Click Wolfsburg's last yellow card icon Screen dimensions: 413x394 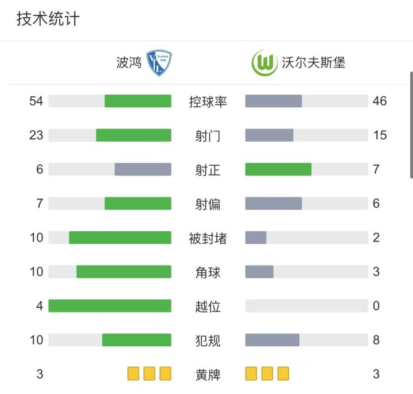tap(283, 375)
